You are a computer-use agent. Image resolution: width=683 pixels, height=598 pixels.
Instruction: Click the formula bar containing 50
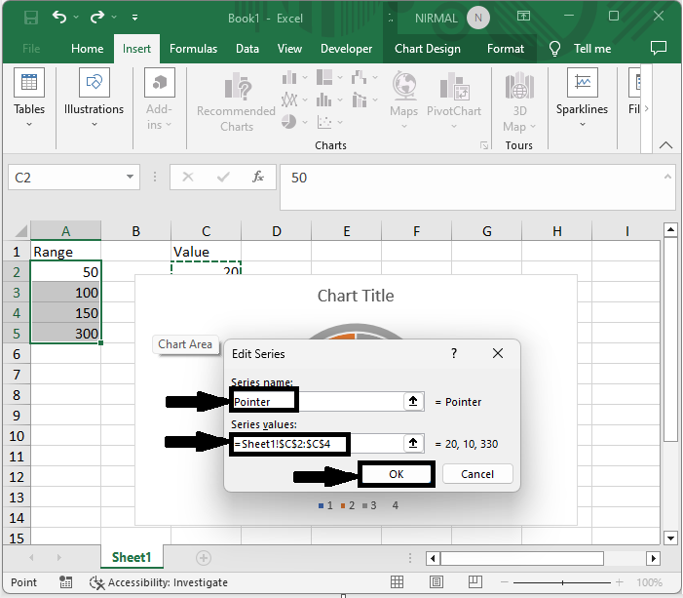pyautogui.click(x=471, y=187)
